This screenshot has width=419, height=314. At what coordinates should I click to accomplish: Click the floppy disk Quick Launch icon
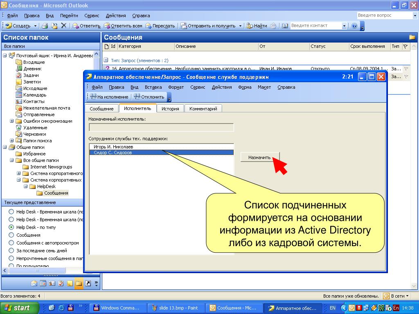click(70, 308)
